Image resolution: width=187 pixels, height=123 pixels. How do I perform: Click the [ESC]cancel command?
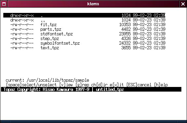pos(139,85)
